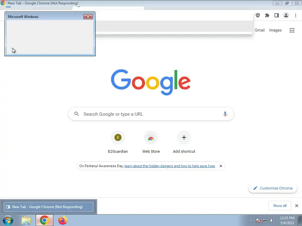302x226 pixels.
Task: Open the Windows Start orb
Action: [x=8, y=220]
